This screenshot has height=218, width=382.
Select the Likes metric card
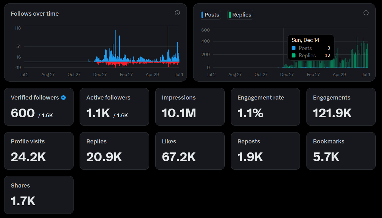tap(190, 151)
